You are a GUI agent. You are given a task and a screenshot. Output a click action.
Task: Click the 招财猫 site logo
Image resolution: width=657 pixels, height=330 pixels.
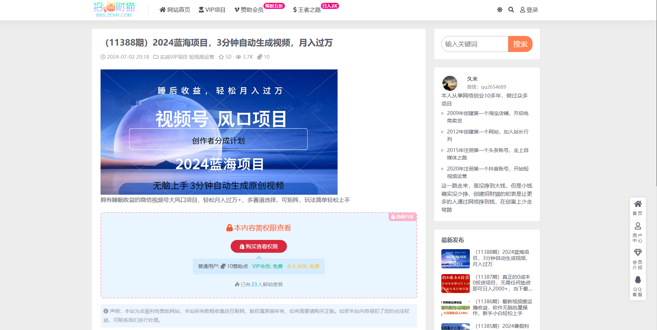[114, 10]
